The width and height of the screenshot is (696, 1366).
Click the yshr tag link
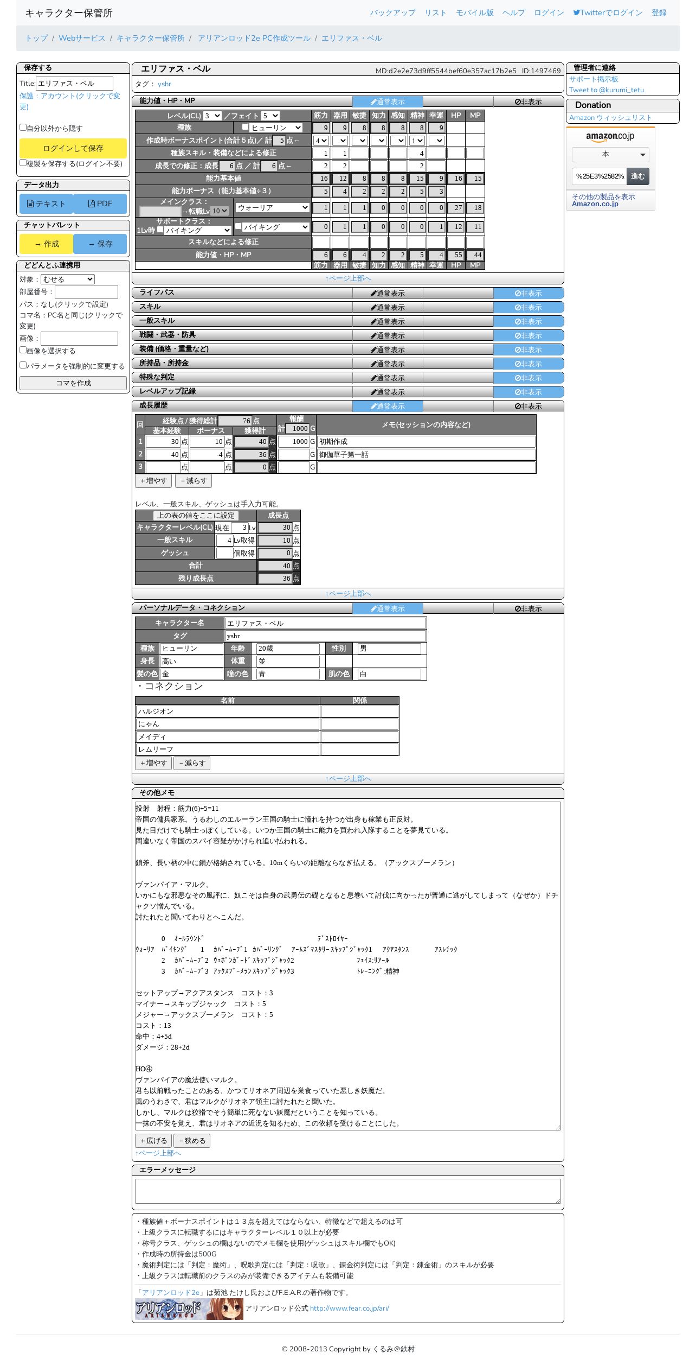click(x=164, y=84)
